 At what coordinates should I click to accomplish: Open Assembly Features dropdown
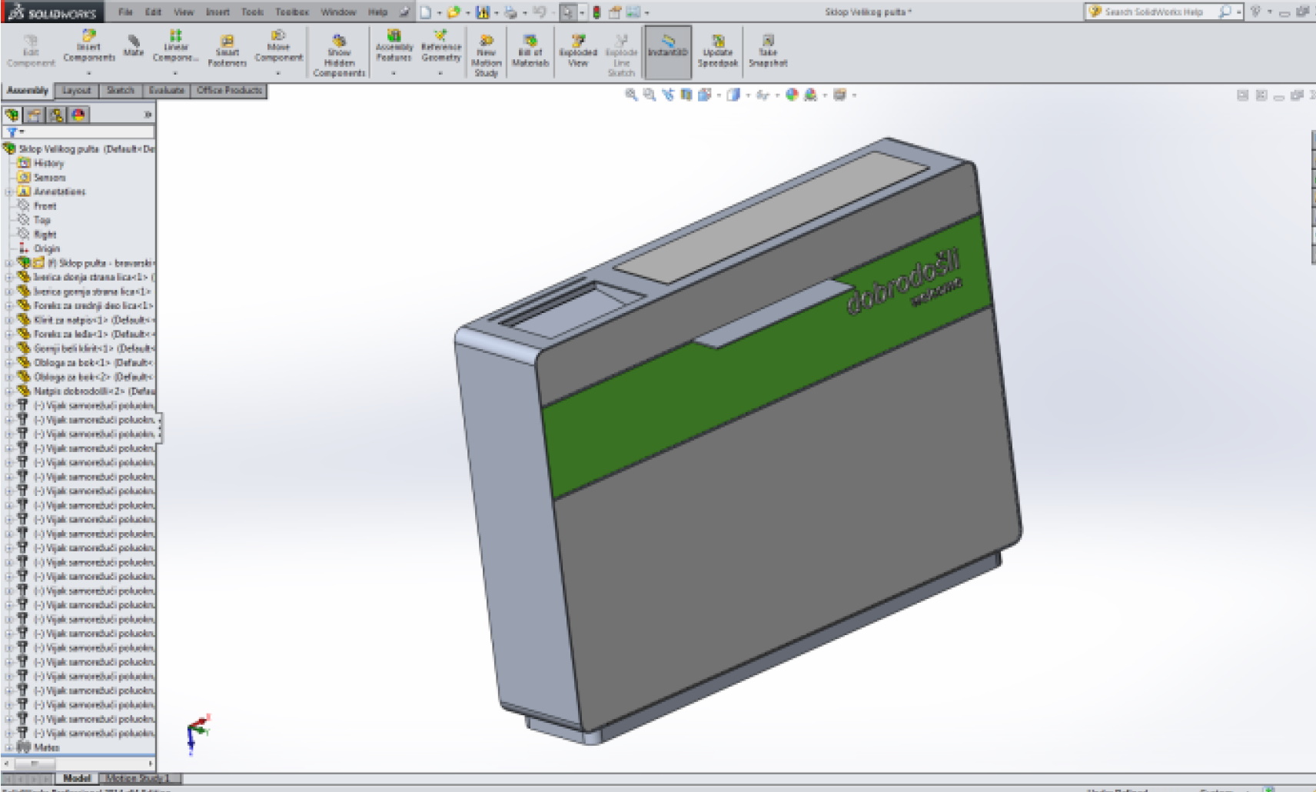coord(394,74)
